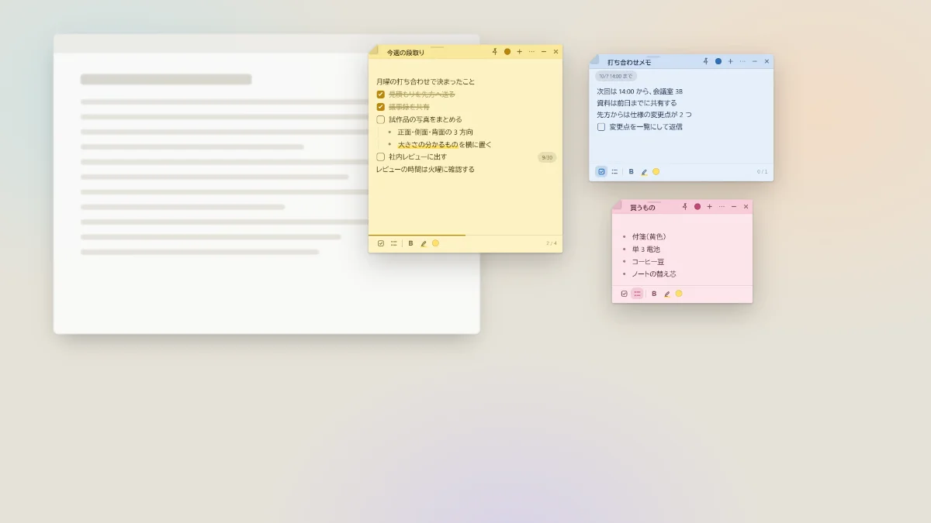Apply bold in the 買うもの toolbar

(654, 294)
